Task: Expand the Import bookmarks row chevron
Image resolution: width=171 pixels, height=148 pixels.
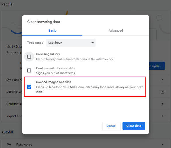Action: coord(162,116)
